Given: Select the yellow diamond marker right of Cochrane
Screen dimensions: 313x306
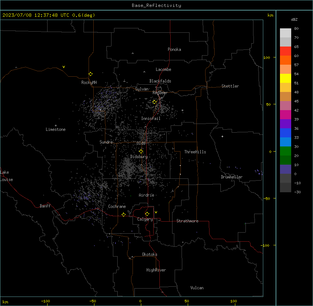Looking at the screenshot, I should (x=123, y=214).
